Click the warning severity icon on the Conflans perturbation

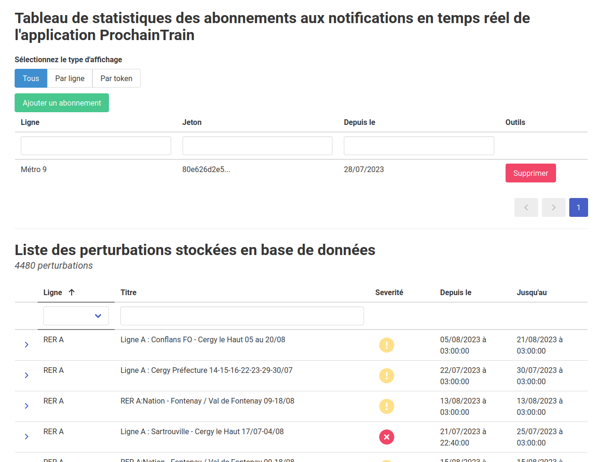pos(387,345)
